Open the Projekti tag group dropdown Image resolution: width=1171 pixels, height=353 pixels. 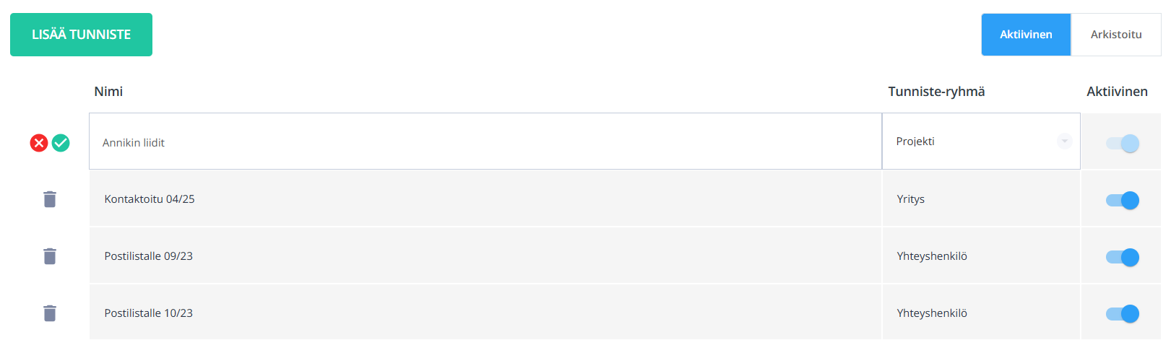981,141
